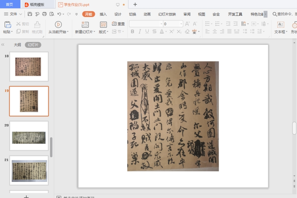Click the increase font size icon
The height and width of the screenshot is (198, 297).
pyautogui.click(x=187, y=24)
